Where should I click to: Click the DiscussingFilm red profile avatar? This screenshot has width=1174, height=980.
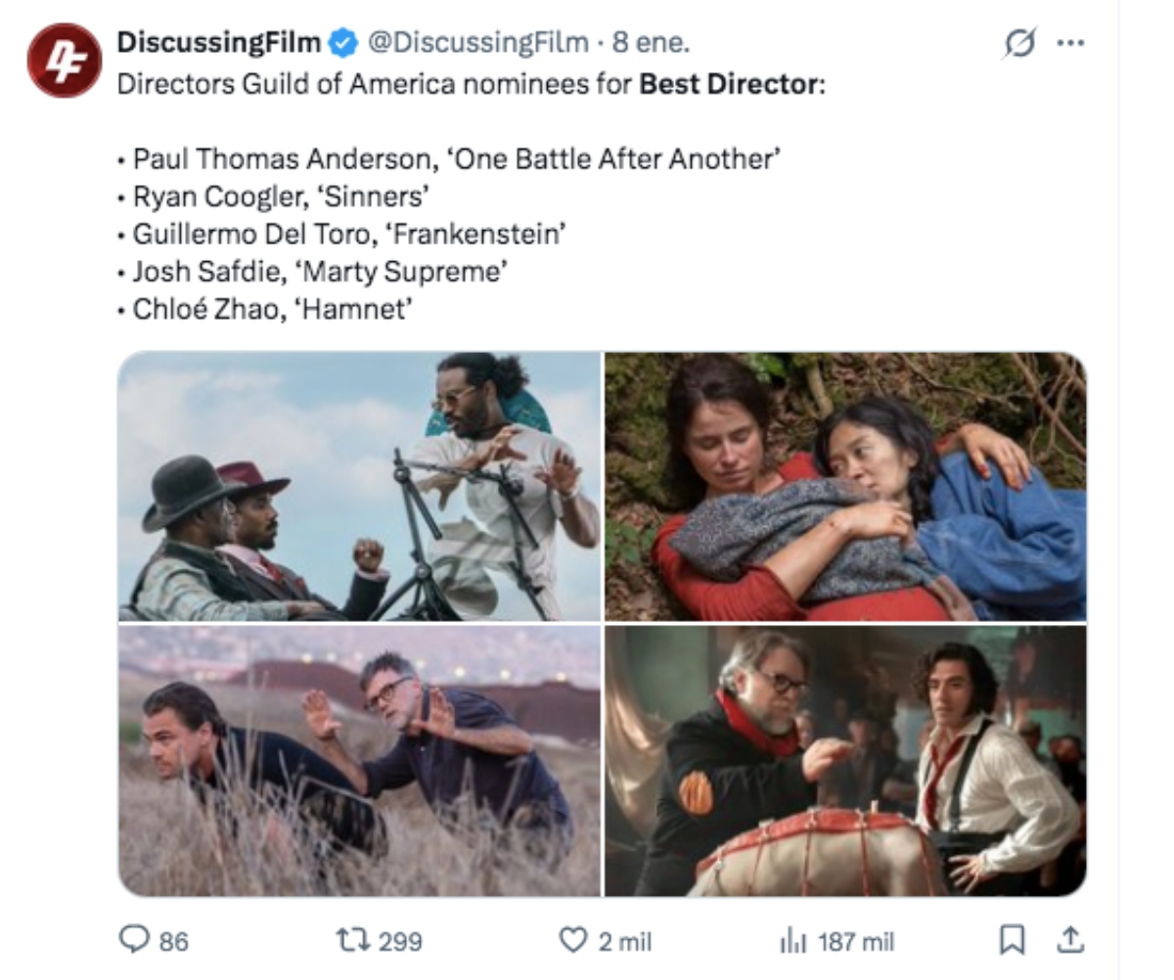[64, 61]
